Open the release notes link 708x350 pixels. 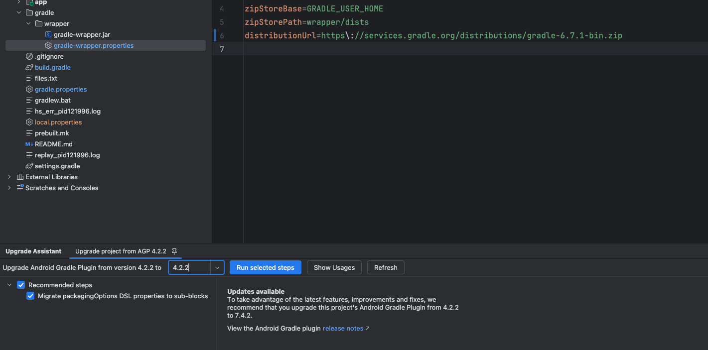[343, 329]
